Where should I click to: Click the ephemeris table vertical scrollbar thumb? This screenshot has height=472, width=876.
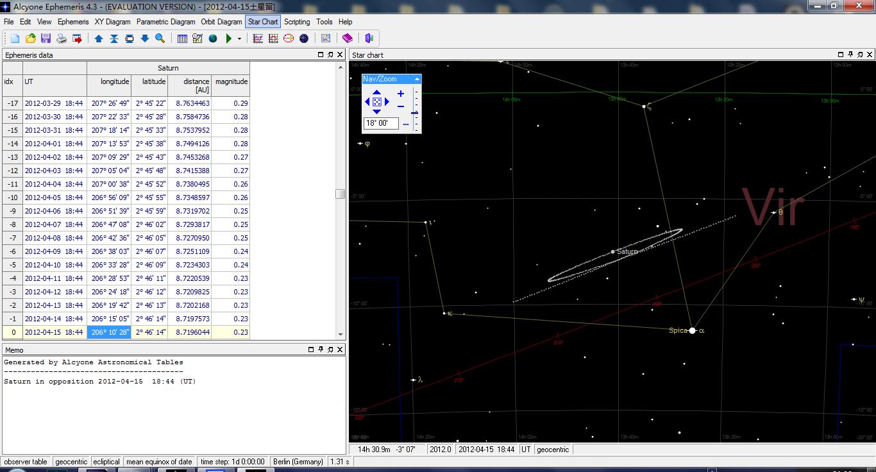pyautogui.click(x=341, y=194)
